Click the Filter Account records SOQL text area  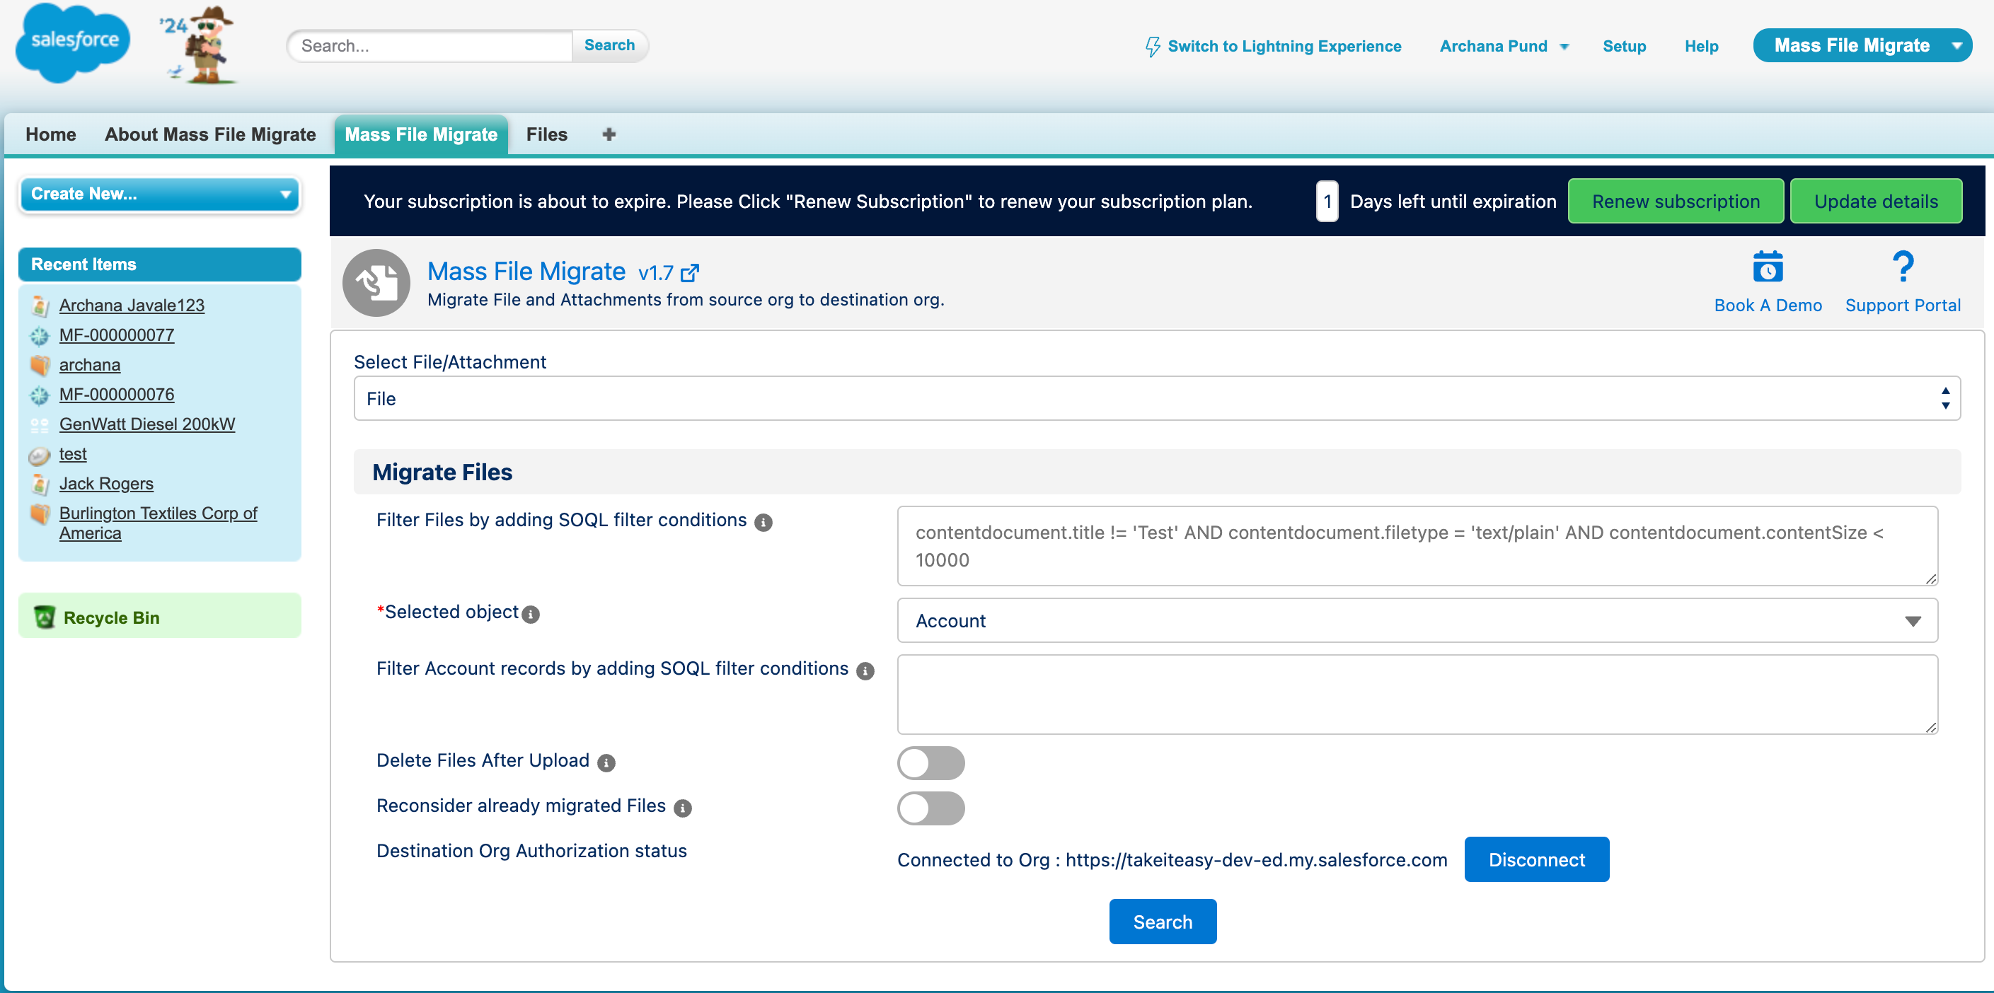click(x=1417, y=695)
